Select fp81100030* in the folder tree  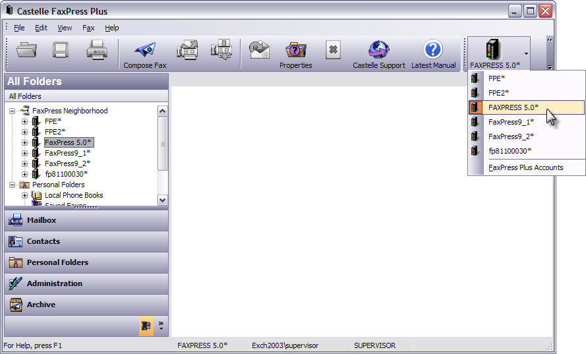click(x=66, y=174)
